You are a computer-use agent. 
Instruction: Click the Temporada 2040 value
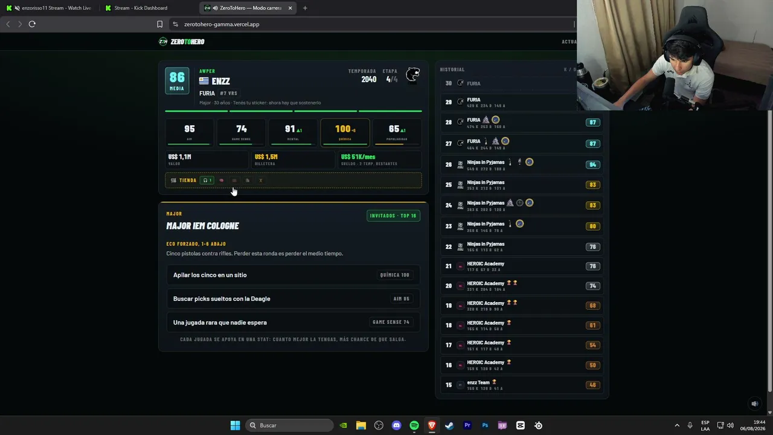coord(369,79)
